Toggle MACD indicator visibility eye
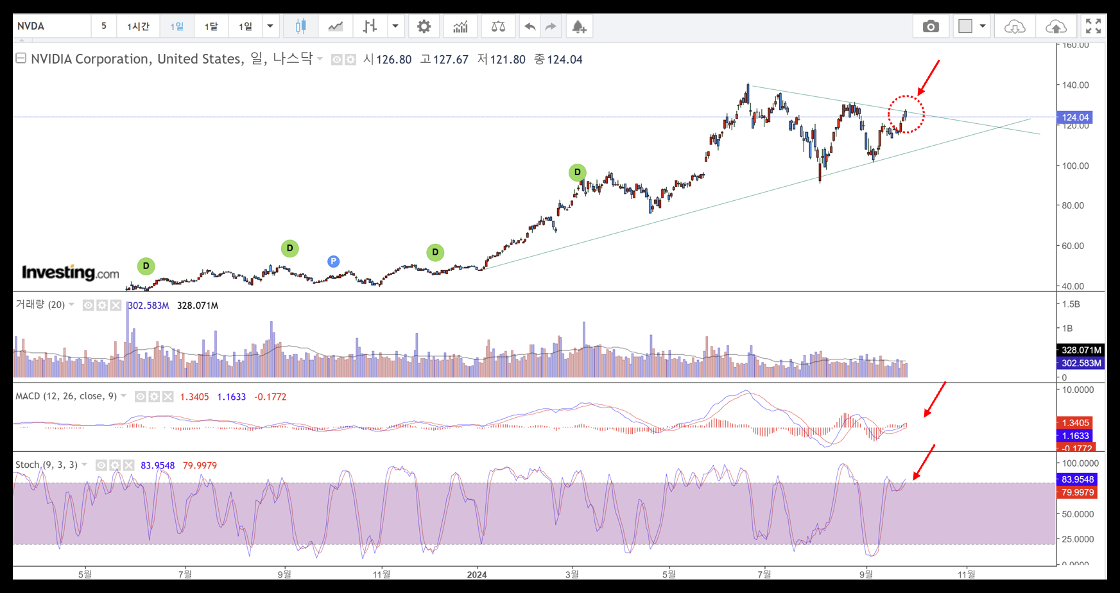Image resolution: width=1120 pixels, height=593 pixels. coord(141,397)
